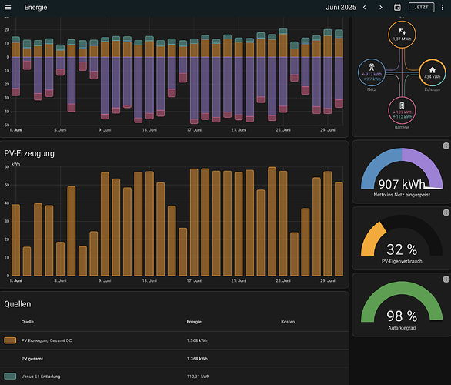Go to next month arrow
This screenshot has height=385, width=451.
(381, 8)
